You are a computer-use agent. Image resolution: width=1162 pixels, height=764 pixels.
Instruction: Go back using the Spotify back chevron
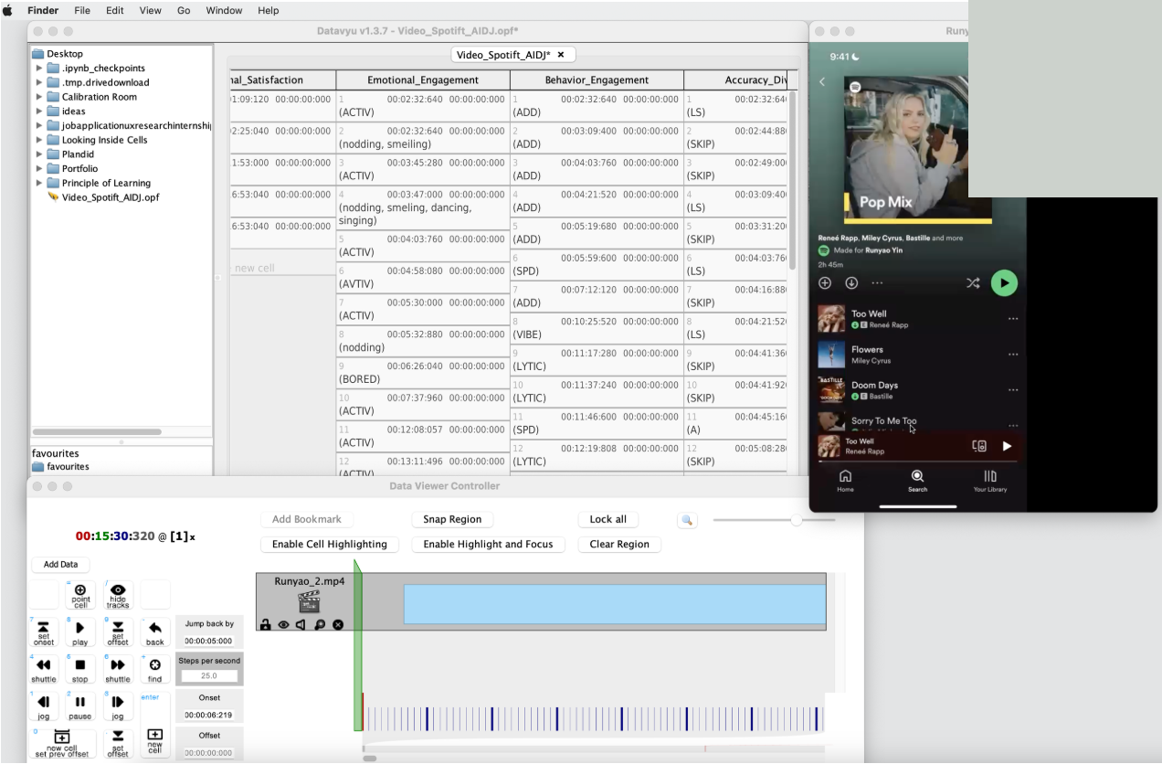tap(822, 82)
